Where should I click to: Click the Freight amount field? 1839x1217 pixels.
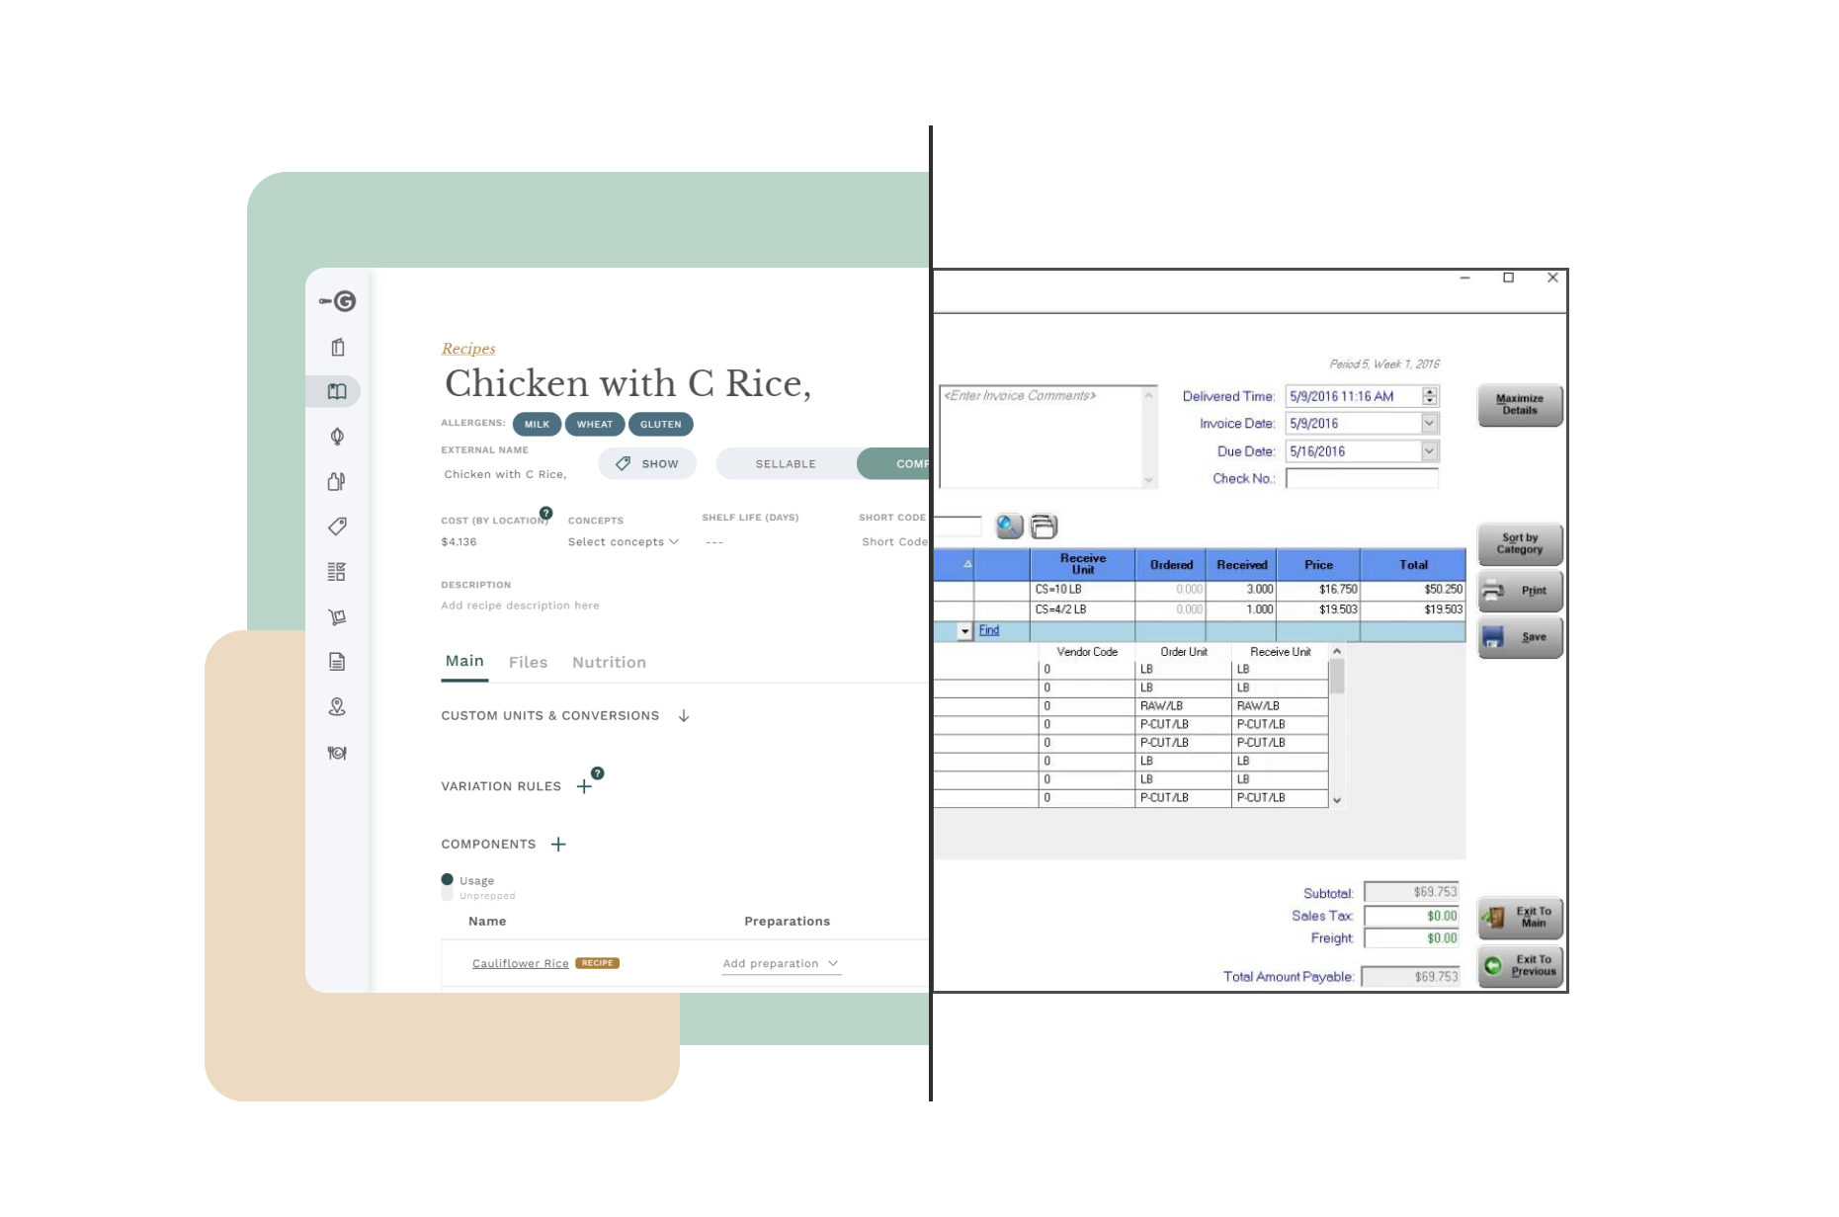1411,938
